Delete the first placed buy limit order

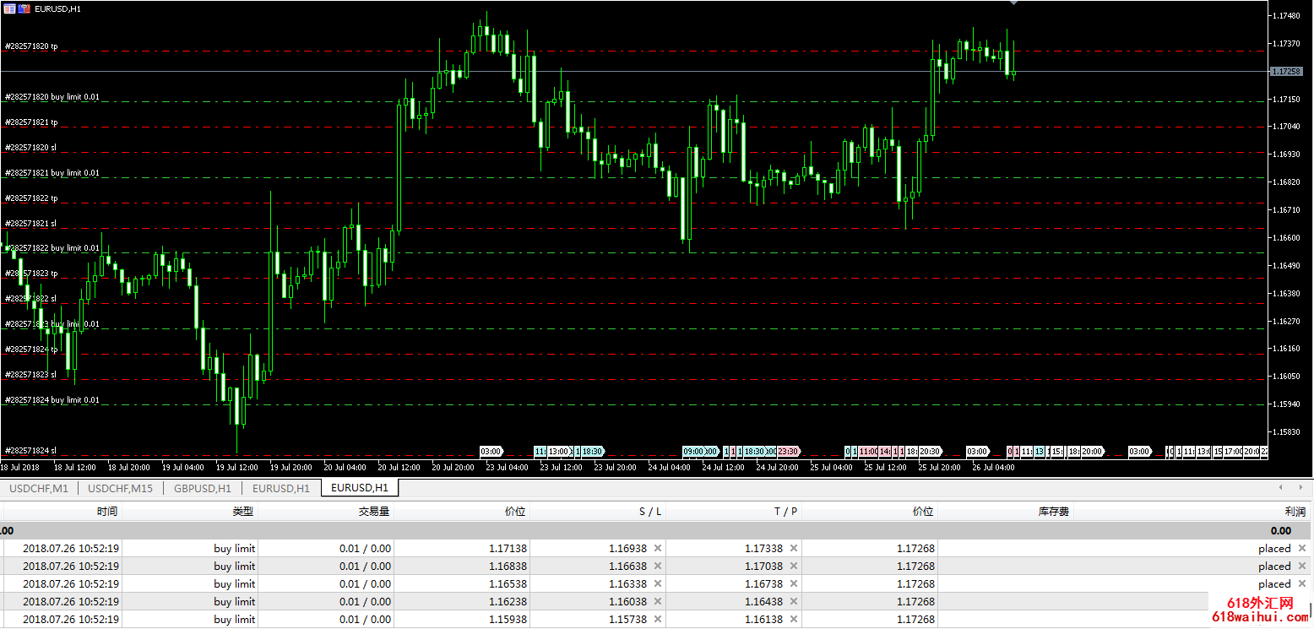pyautogui.click(x=1301, y=548)
